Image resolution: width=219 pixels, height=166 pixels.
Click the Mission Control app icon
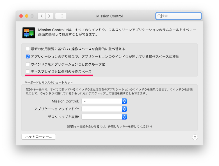[29, 33]
